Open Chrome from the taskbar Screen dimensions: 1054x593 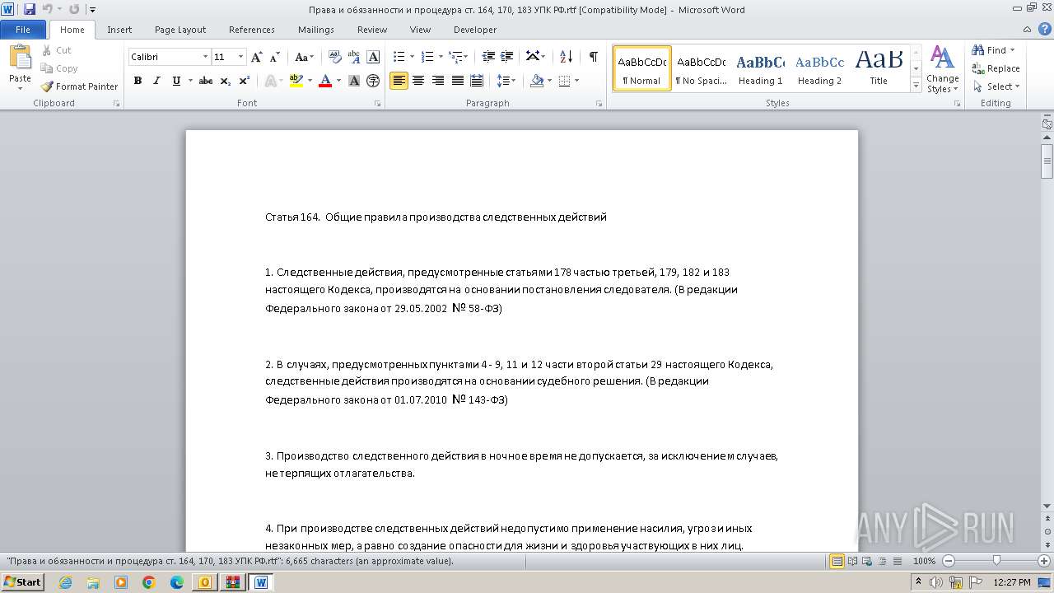pos(149,582)
